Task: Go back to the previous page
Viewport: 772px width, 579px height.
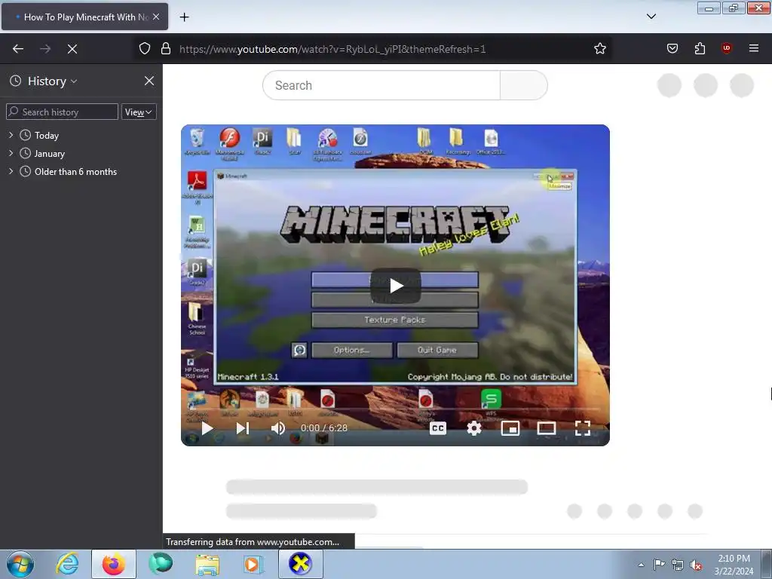Action: click(x=18, y=49)
